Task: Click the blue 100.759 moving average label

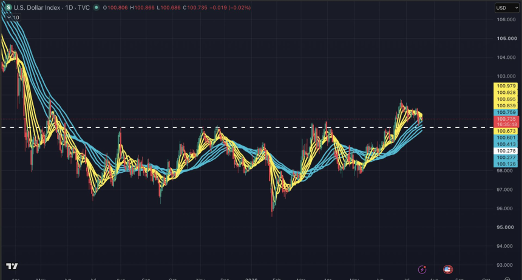Action: pos(506,112)
